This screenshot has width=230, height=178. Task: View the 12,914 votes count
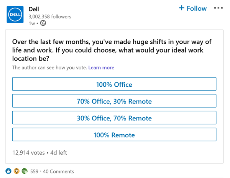pos(28,153)
